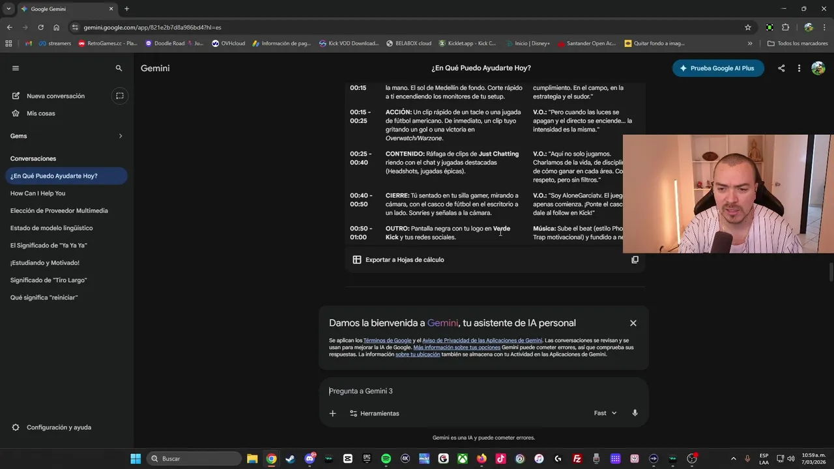Open conversation Significado de "Tiro Largo"
Viewport: 834px width, 469px height.
(66, 280)
